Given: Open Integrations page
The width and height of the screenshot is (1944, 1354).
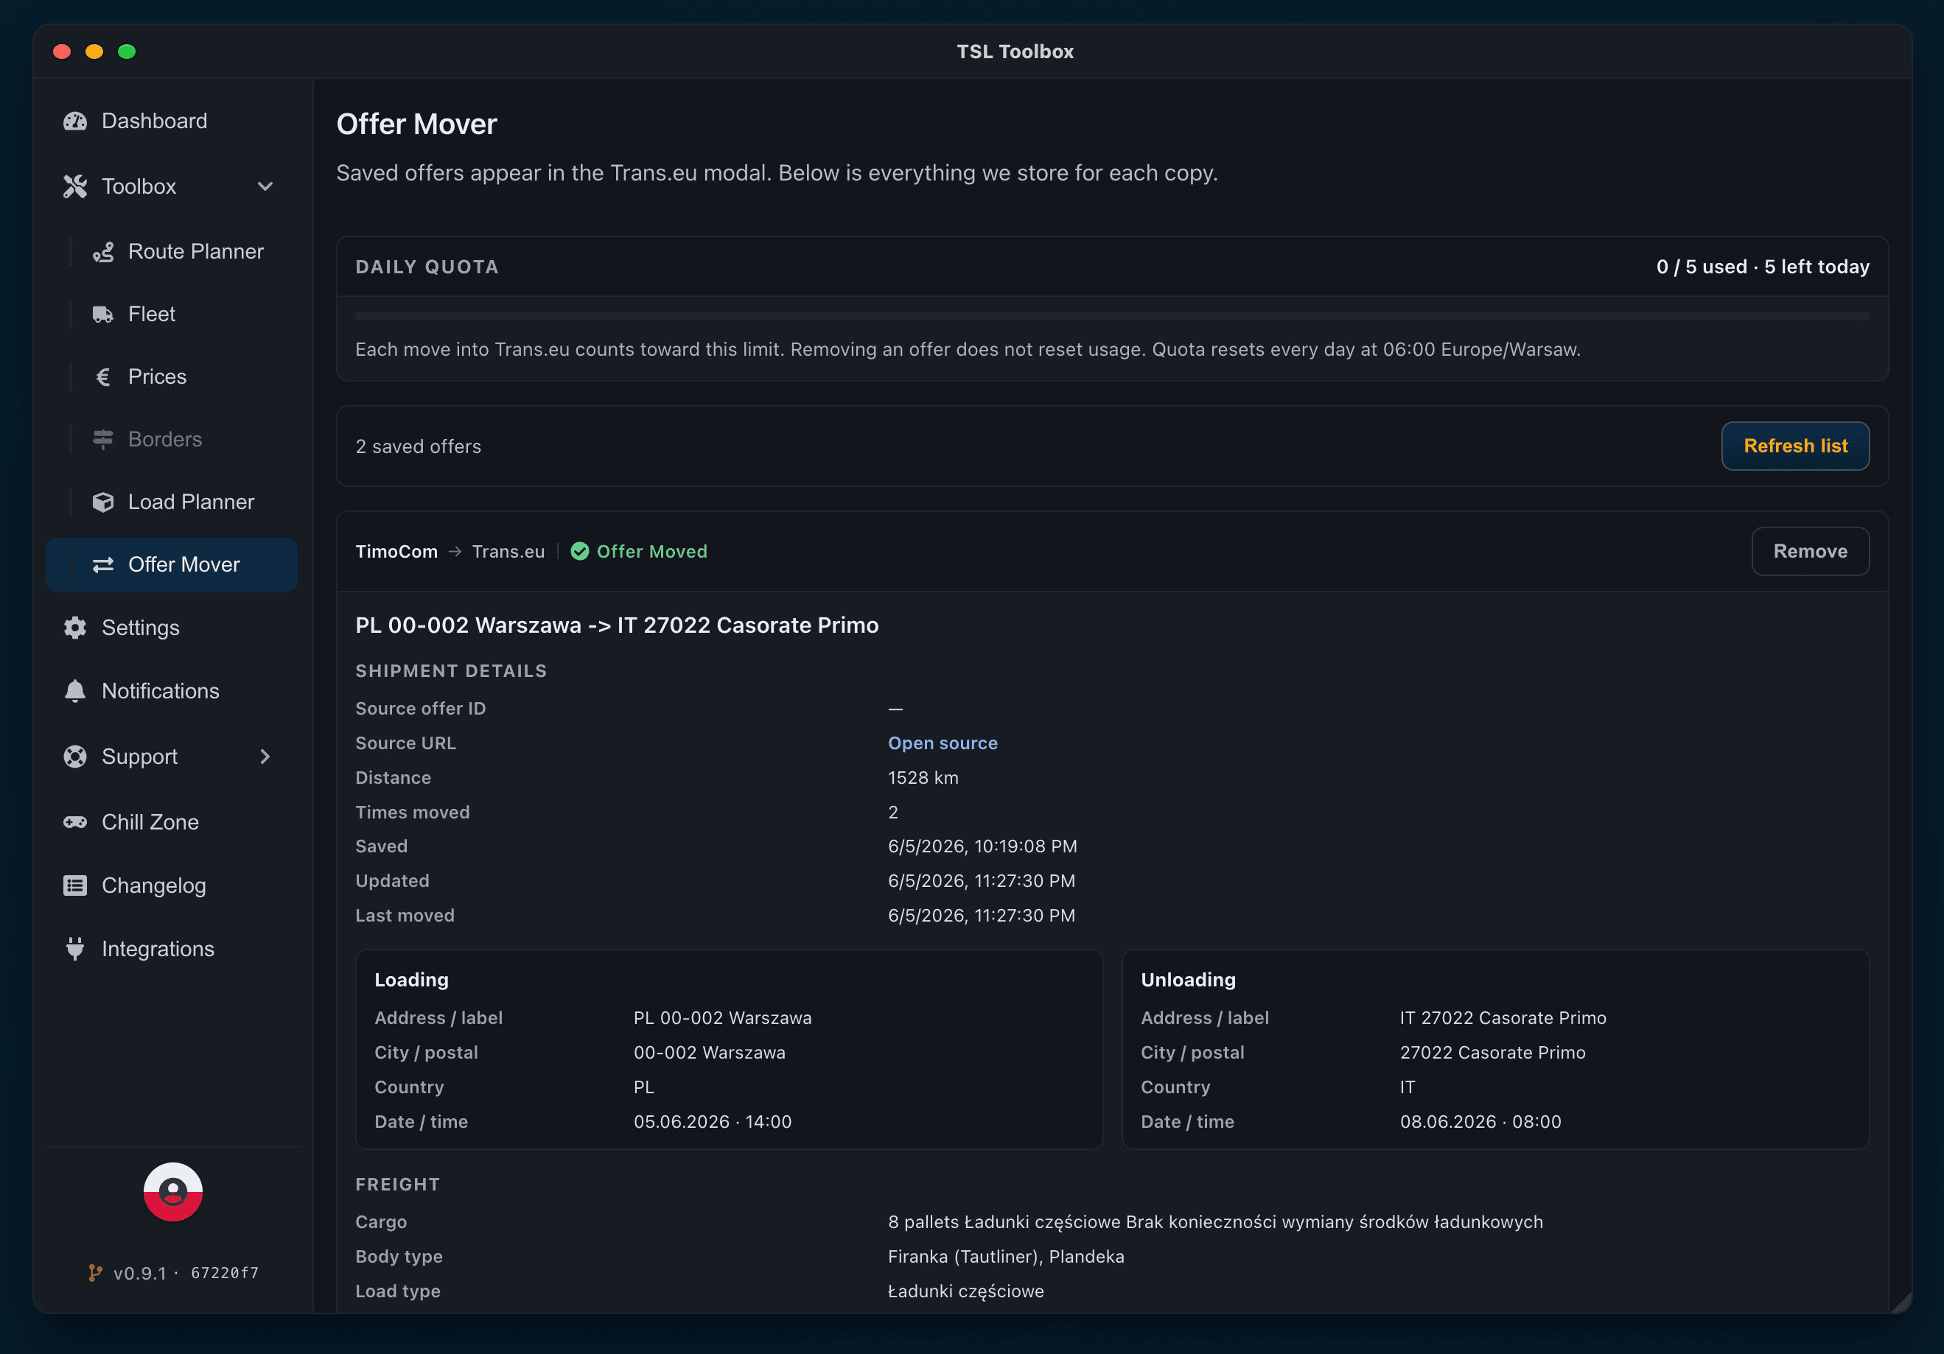Looking at the screenshot, I should pyautogui.click(x=172, y=949).
